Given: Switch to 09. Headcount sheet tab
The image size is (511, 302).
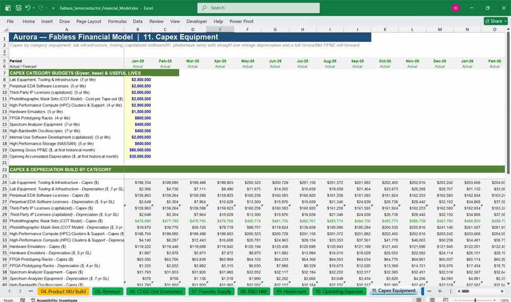Looking at the screenshot, I should click(x=291, y=291).
